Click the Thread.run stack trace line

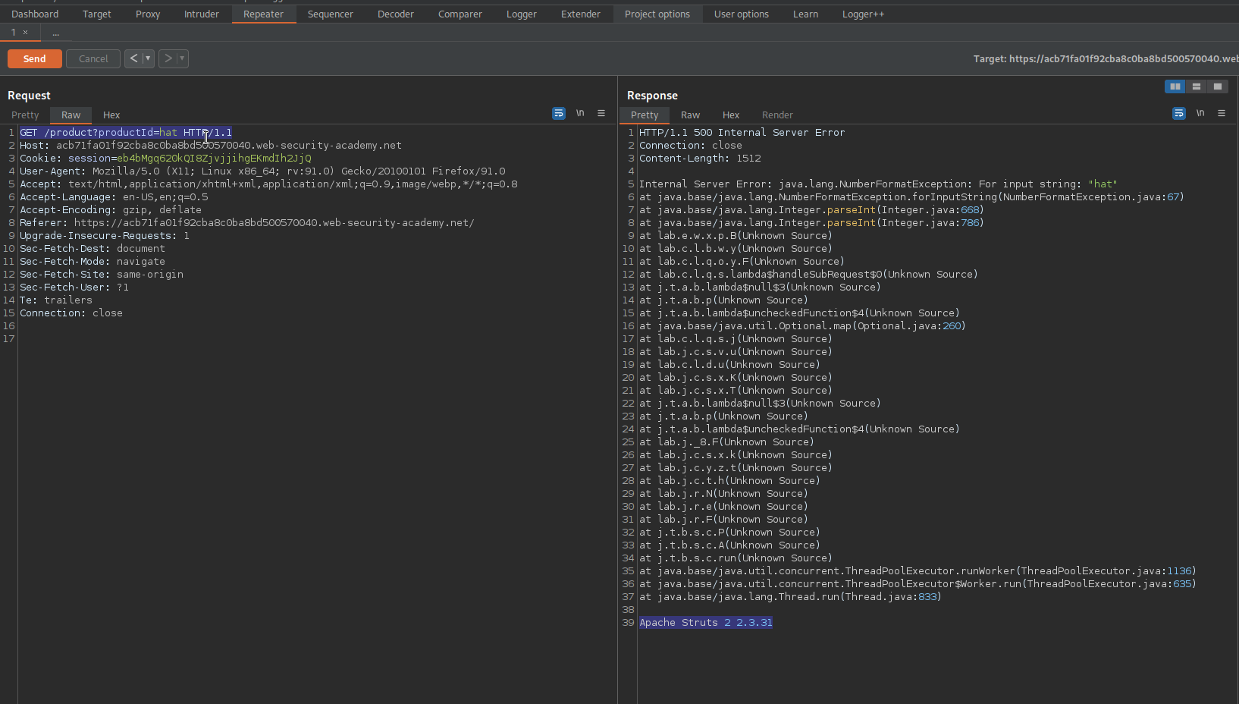[790, 596]
